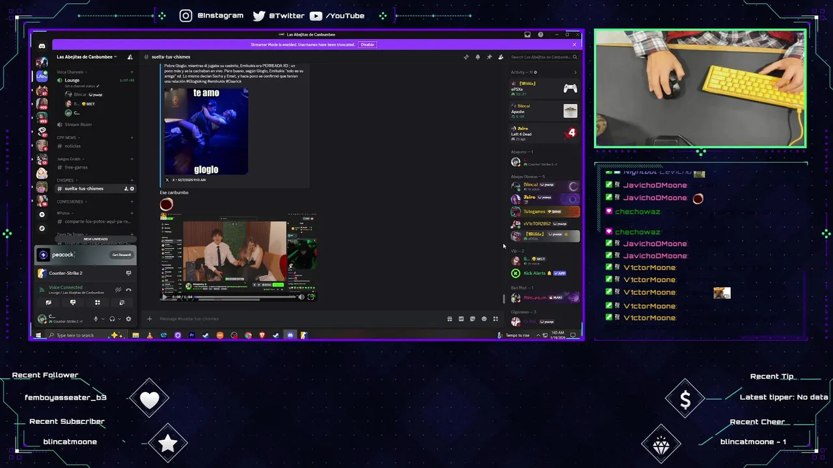This screenshot has height=468, width=833.
Task: Click plus attach button in message bar
Action: [x=149, y=318]
